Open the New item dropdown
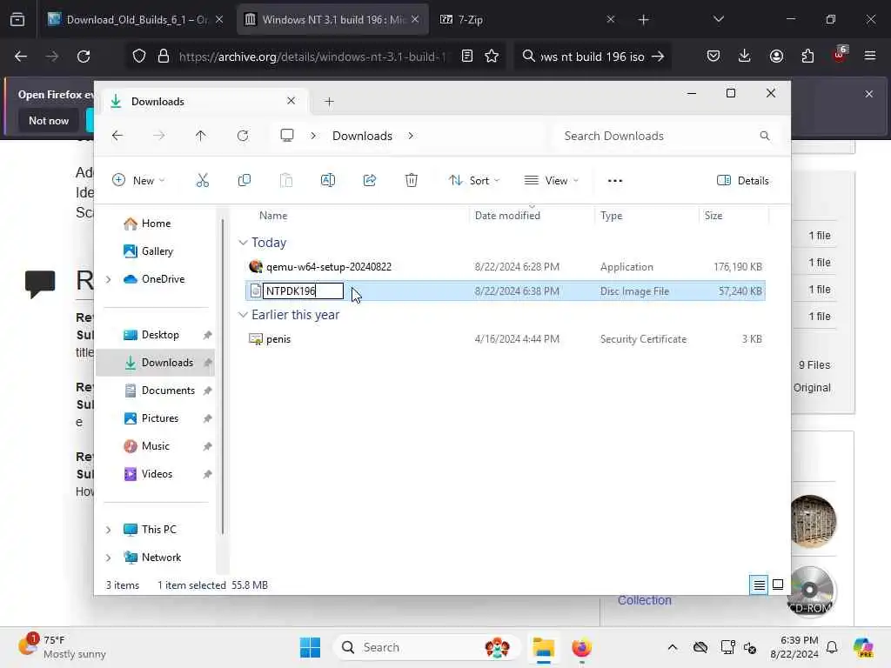Viewport: 891px width, 668px height. tap(138, 181)
